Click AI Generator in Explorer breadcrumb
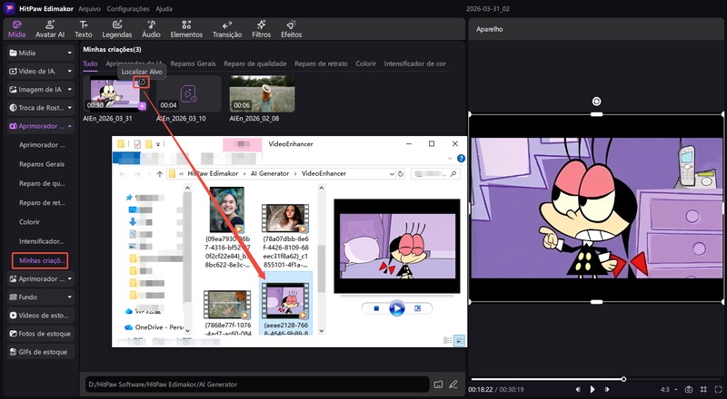Viewport: 727px width, 399px height. tap(270, 173)
